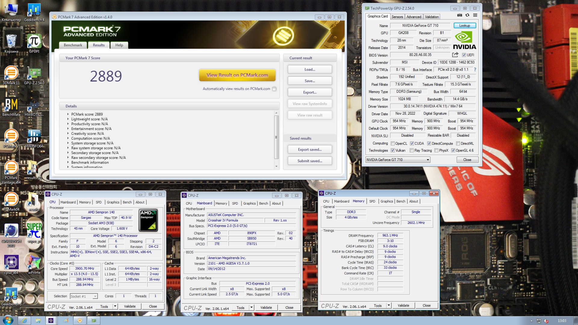The width and height of the screenshot is (578, 325).
Task: Toggle the PhysX checkbox in GPU-Z
Action: tap(436, 150)
